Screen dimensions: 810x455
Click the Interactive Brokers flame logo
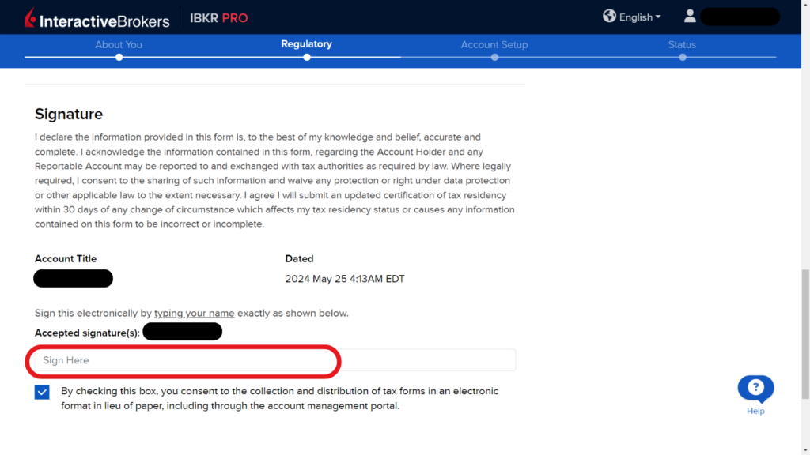[31, 17]
